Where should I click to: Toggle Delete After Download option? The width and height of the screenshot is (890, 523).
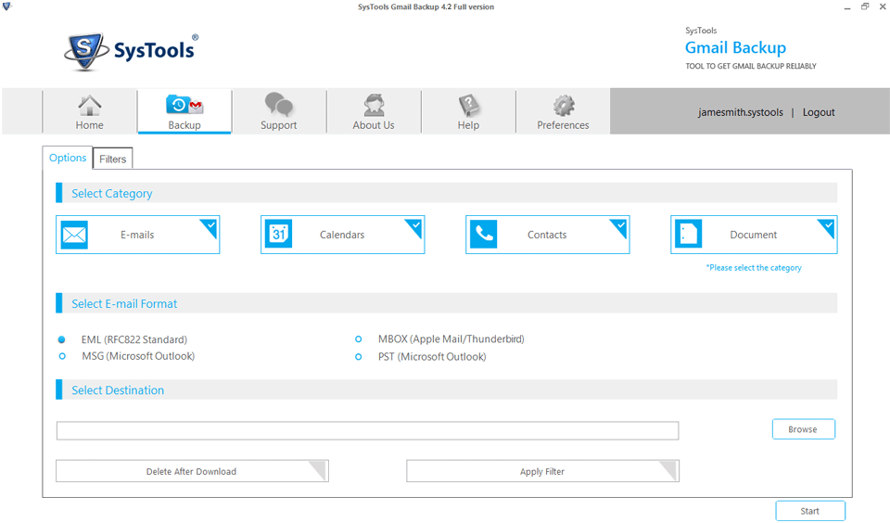192,471
